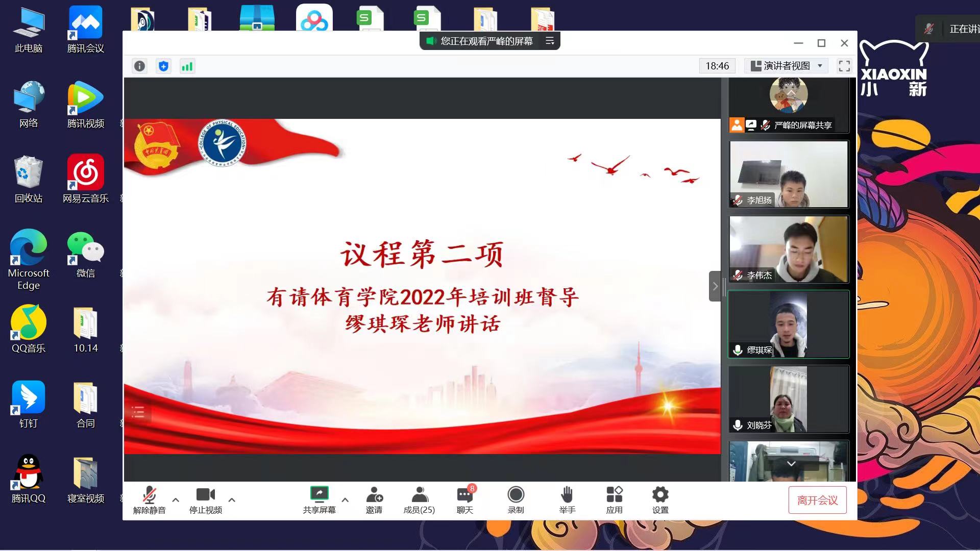
Task: Expand video options arrow beside 停止视频
Action: point(232,500)
